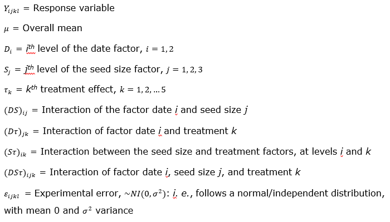Click the 'i = 1,2' index range
Screen dimensions: 390x222
[159, 49]
